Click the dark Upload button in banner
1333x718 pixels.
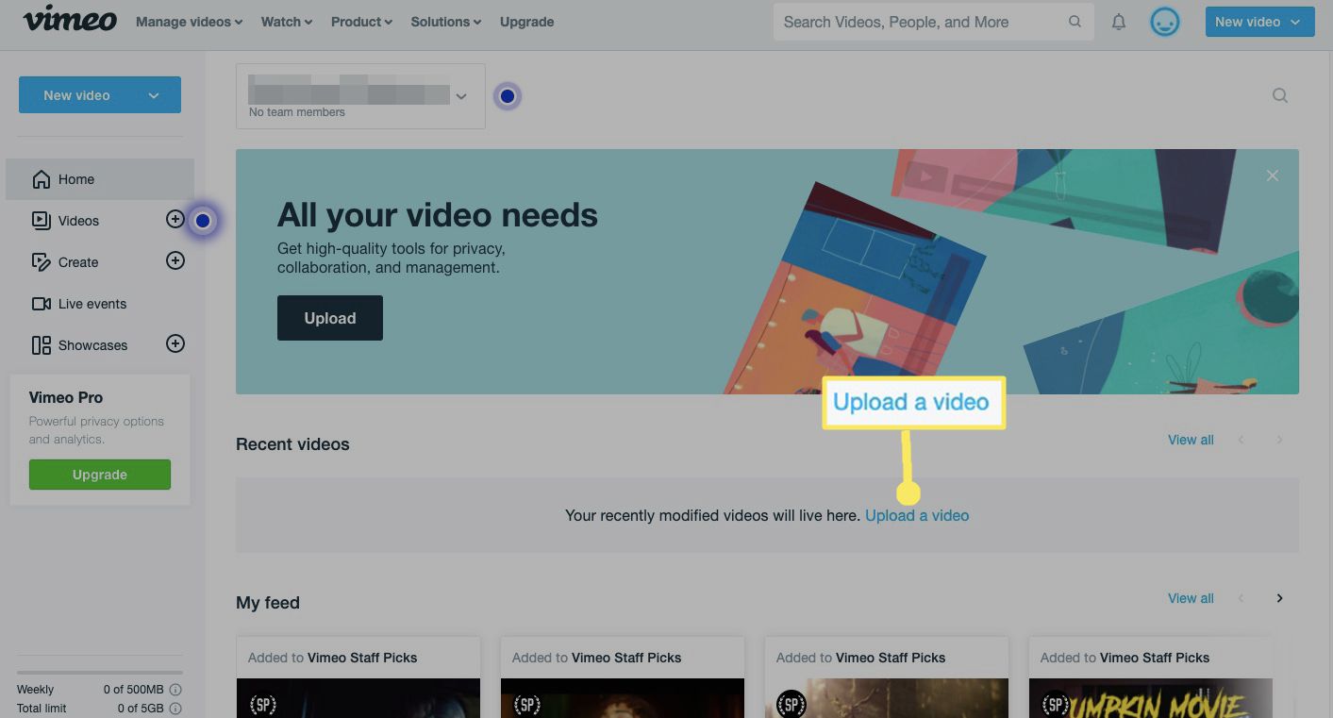(330, 318)
